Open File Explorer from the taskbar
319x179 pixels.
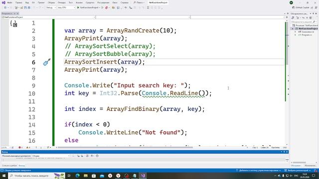[86, 176]
